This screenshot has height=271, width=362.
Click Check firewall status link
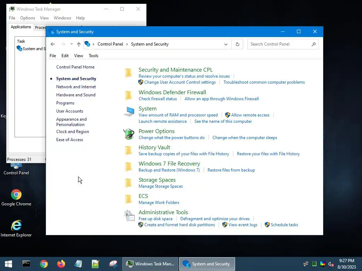158,99
